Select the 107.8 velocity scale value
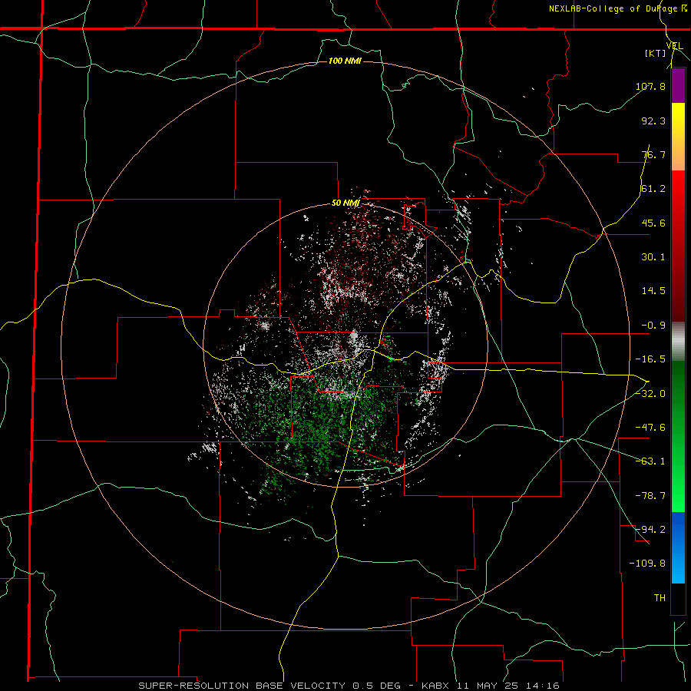The height and width of the screenshot is (691, 691). (x=650, y=86)
